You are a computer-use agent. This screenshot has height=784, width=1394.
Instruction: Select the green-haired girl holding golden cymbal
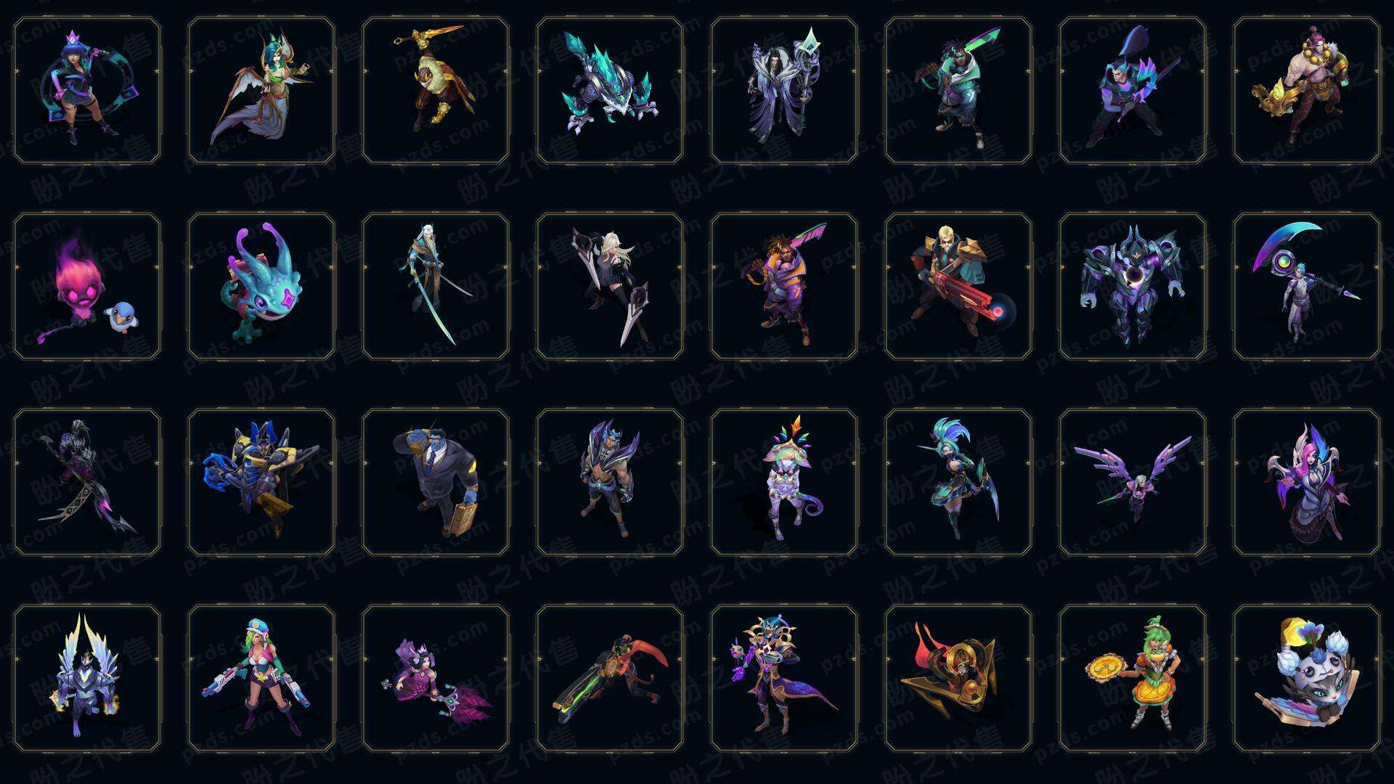(1133, 678)
